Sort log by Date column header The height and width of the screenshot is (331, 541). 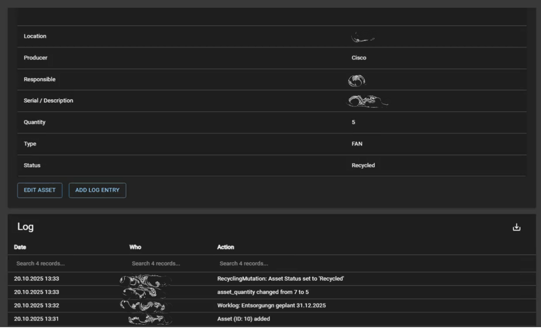click(20, 247)
